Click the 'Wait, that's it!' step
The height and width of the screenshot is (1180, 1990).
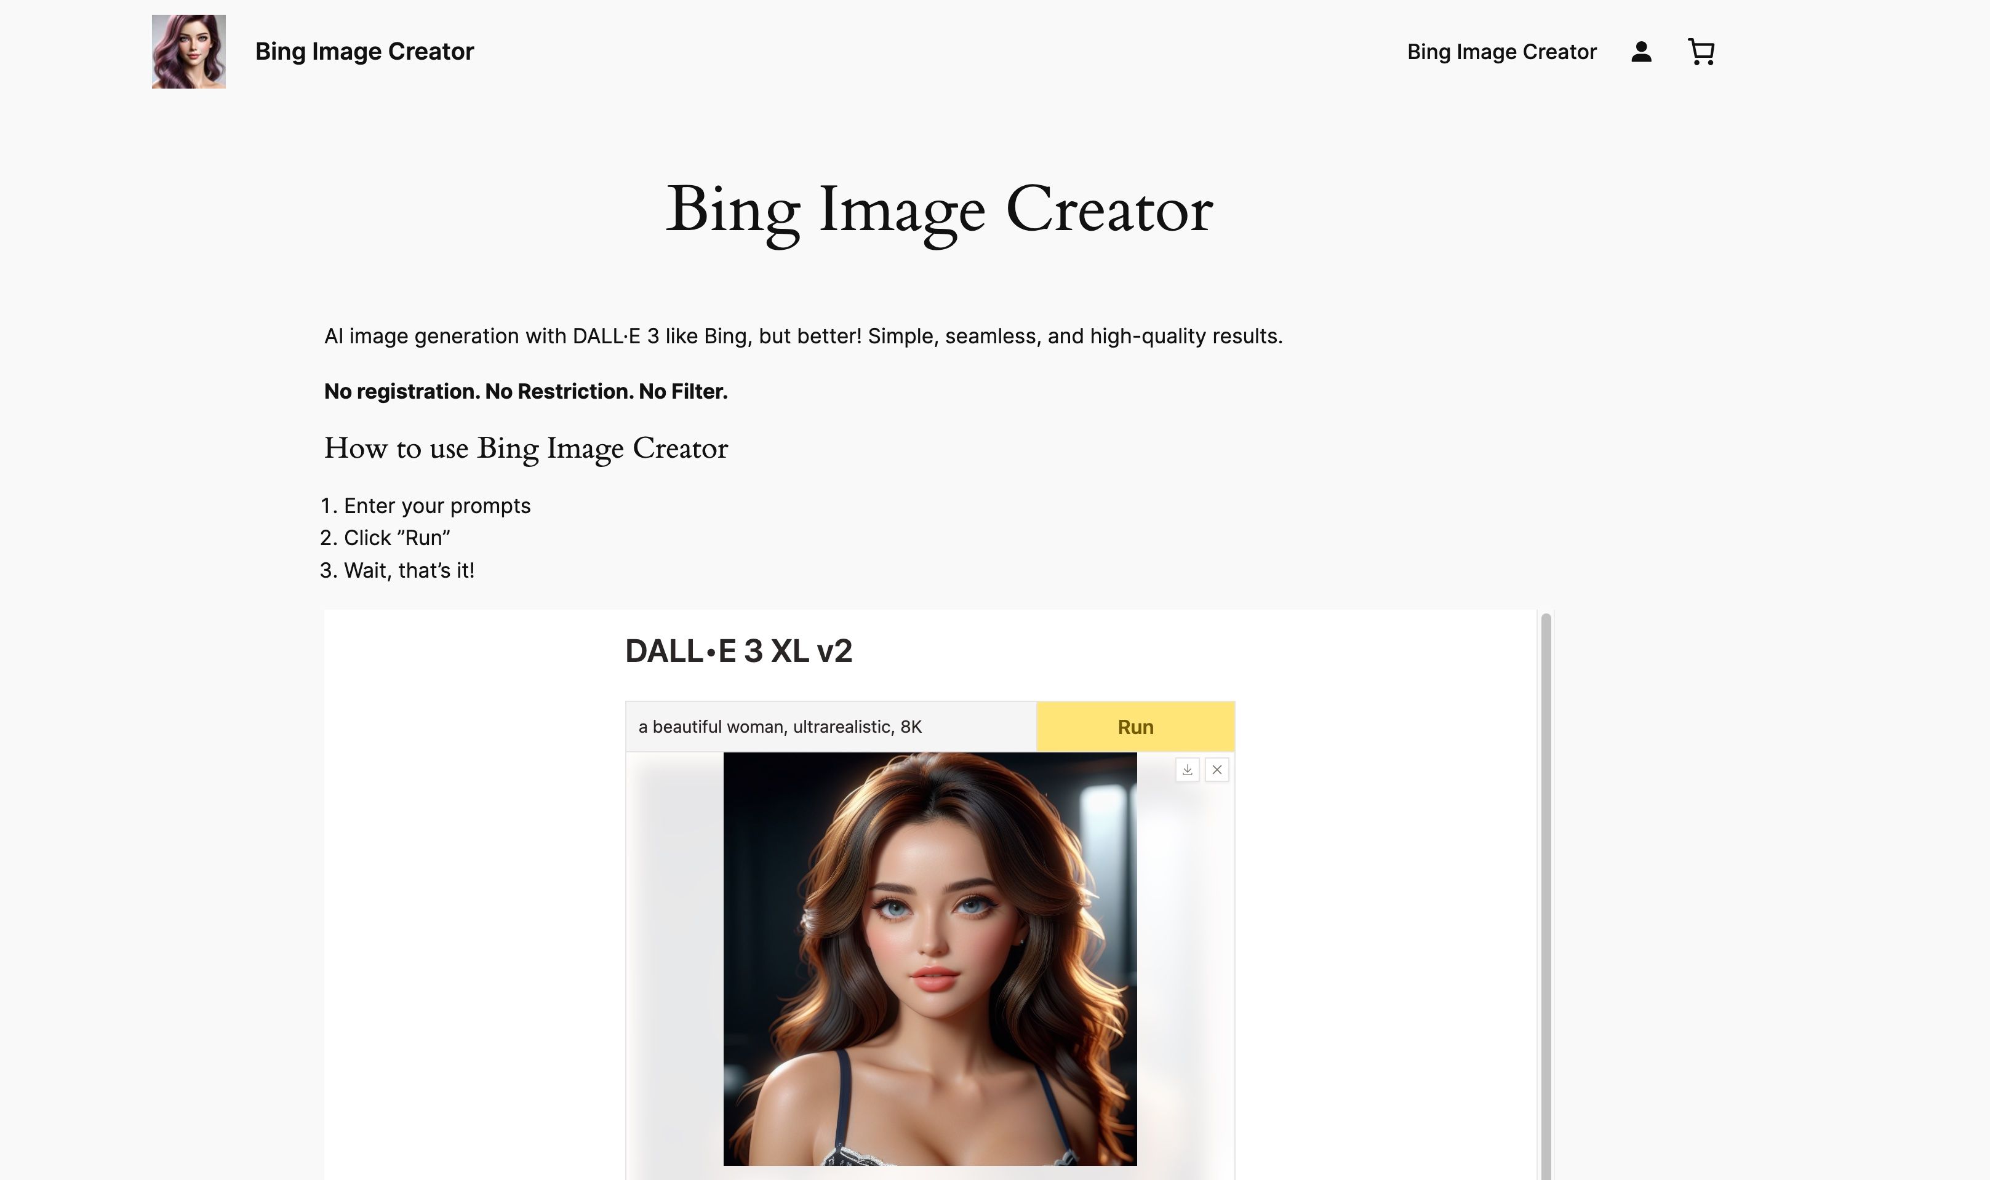pos(409,570)
